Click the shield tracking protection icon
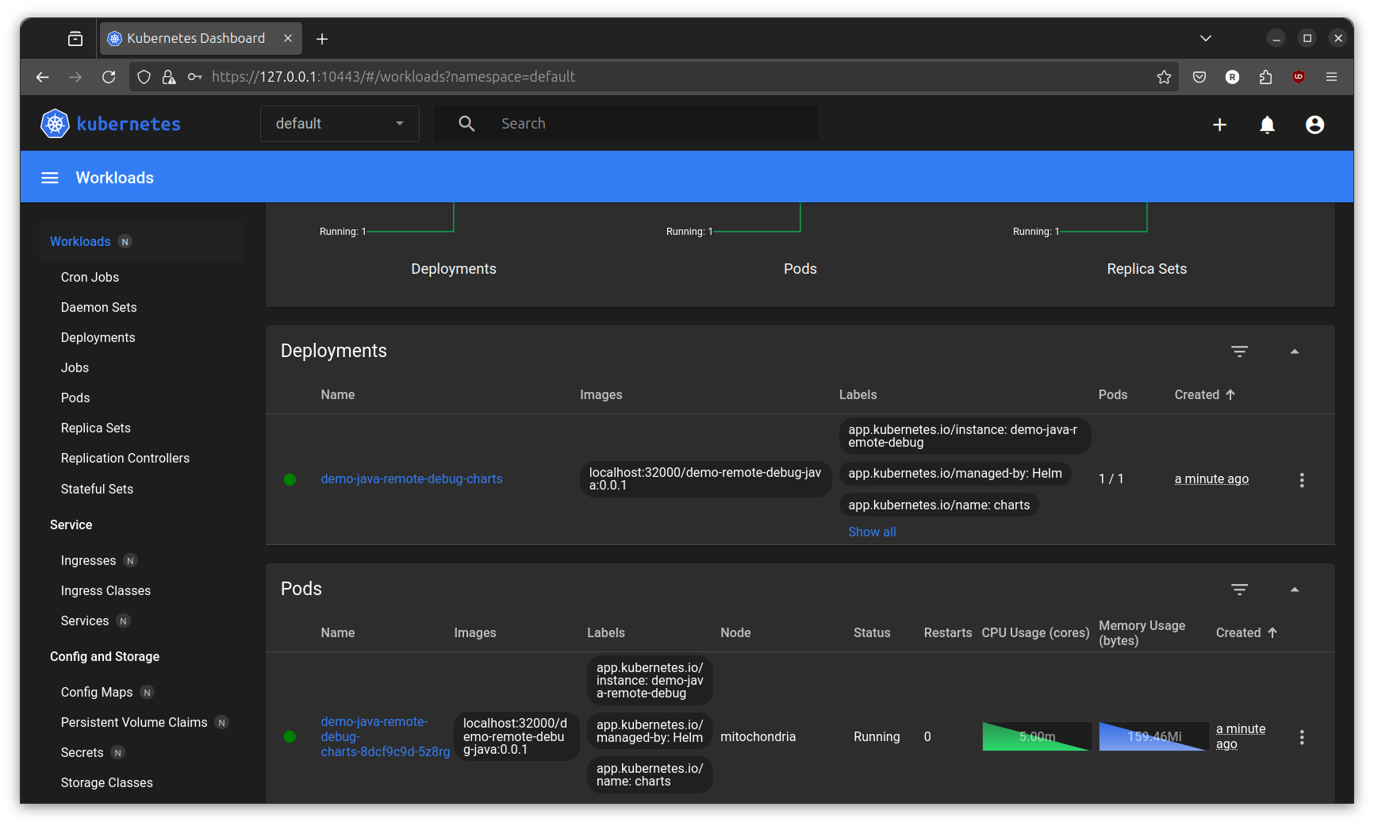Screen dimensions: 1374x826 coord(144,77)
